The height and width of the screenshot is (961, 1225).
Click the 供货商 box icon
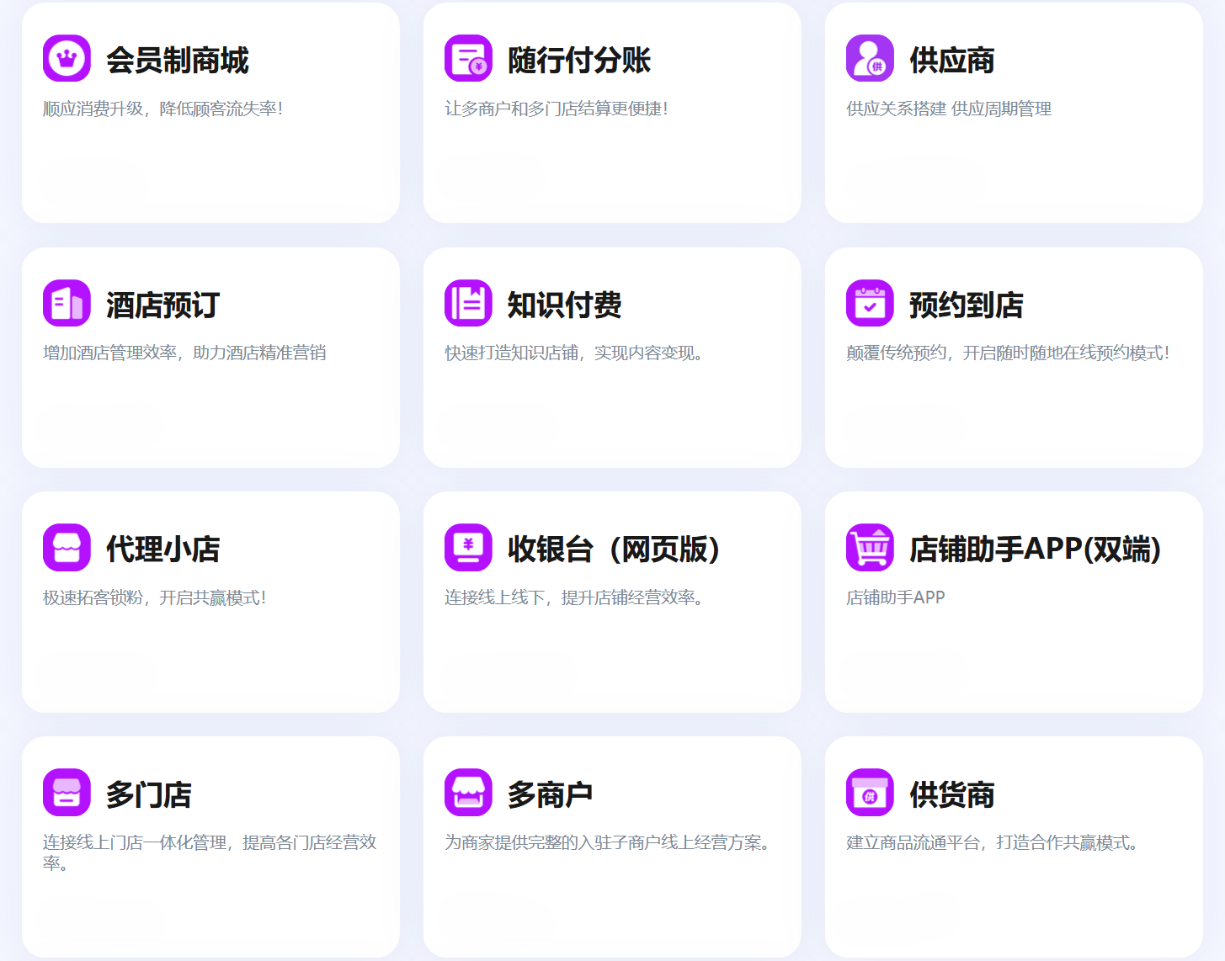tap(870, 793)
